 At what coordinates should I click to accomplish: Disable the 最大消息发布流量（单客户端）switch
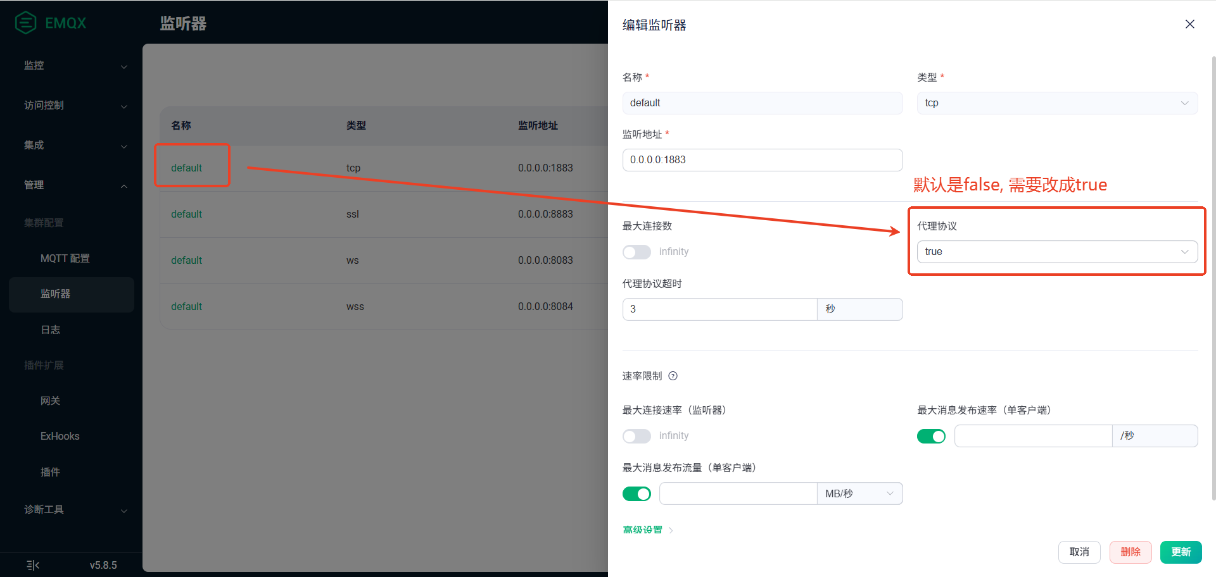click(636, 493)
